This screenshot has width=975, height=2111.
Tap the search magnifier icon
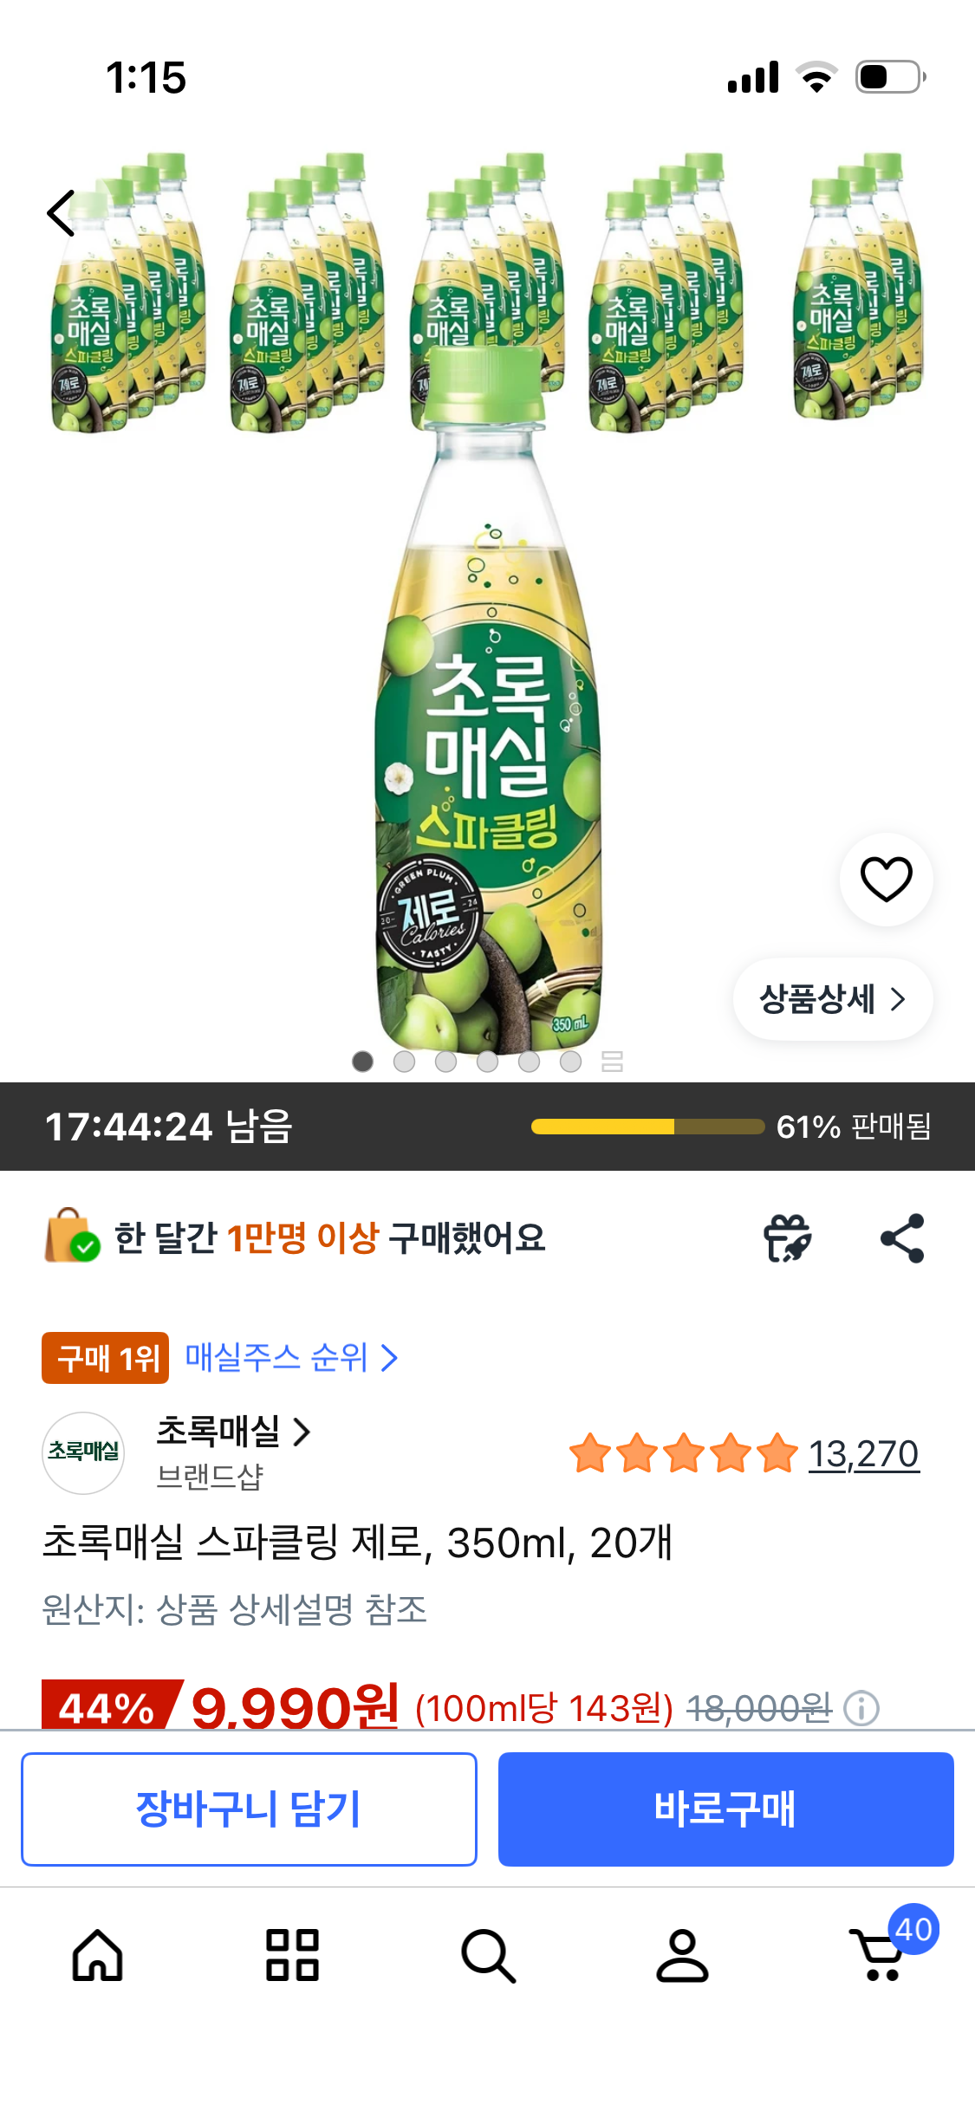tap(488, 1956)
